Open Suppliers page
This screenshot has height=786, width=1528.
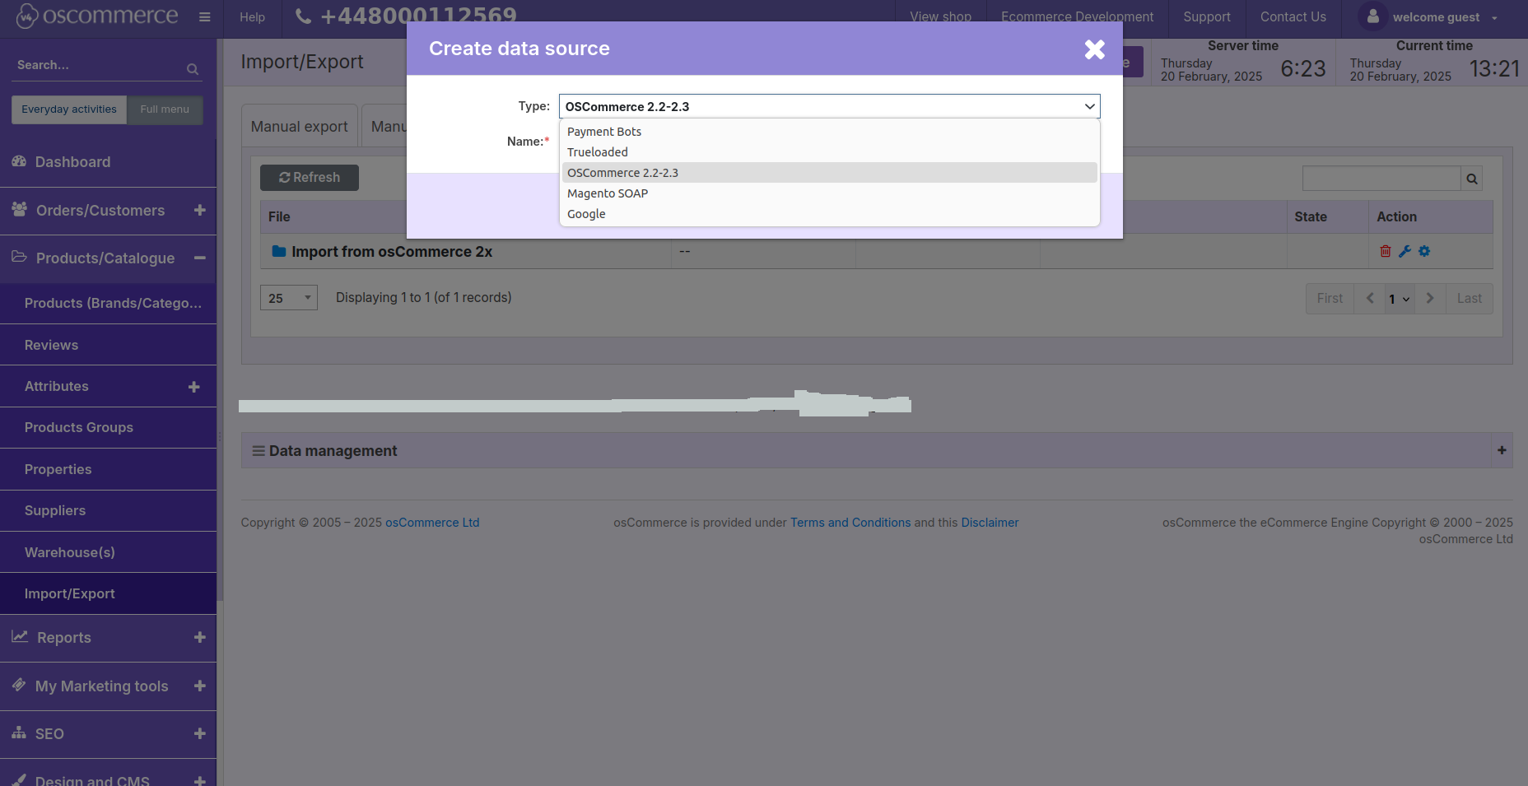point(54,510)
